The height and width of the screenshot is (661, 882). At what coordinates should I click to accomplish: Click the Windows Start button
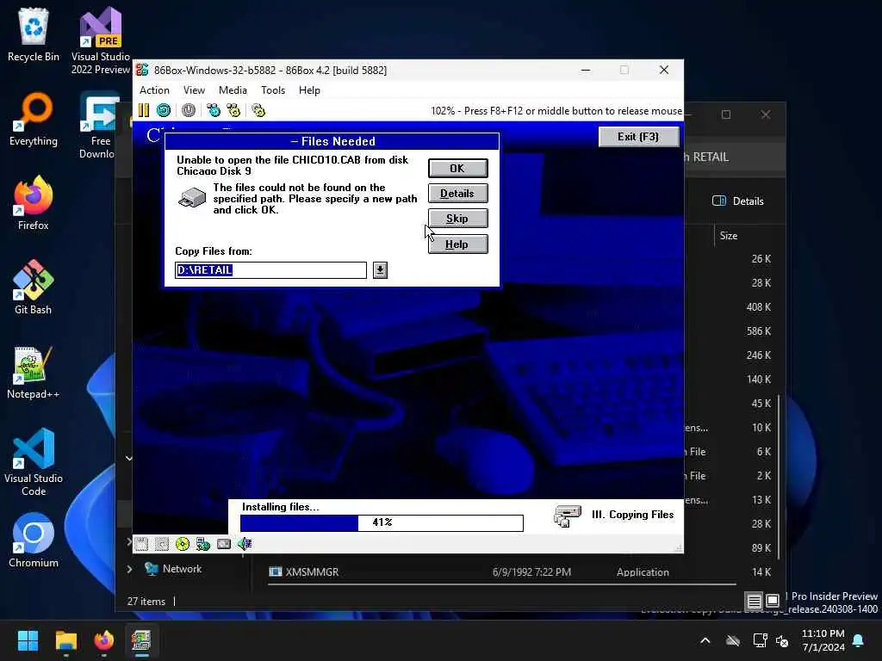point(28,640)
